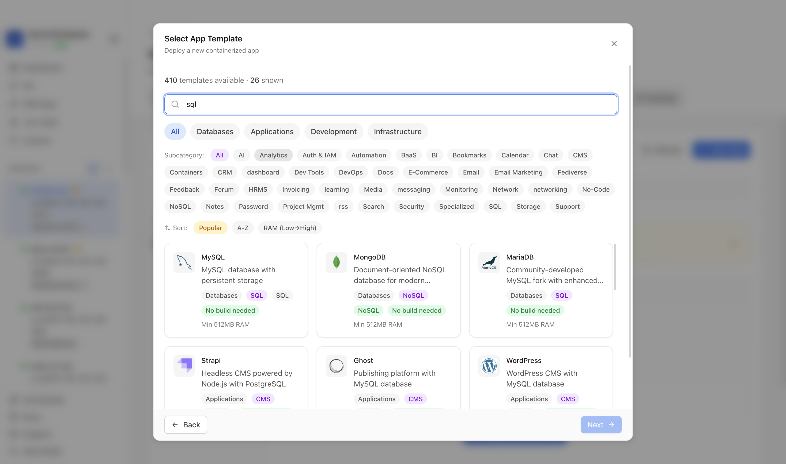
Task: Sort templates A-Z
Action: click(x=243, y=228)
